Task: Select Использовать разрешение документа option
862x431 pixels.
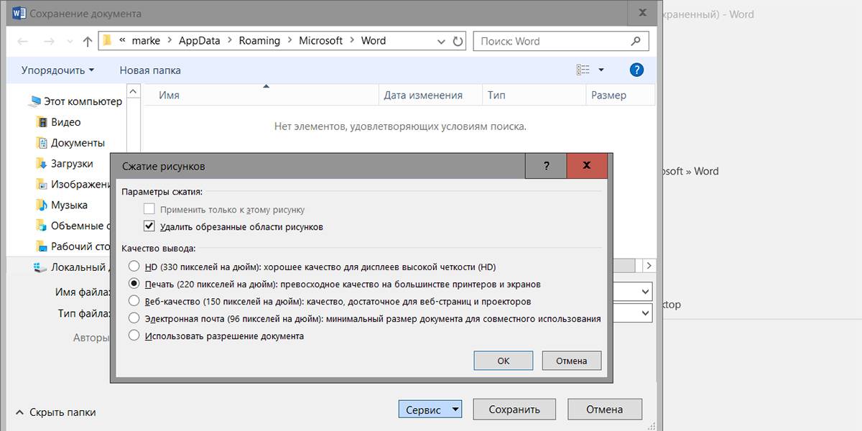Action: click(134, 335)
